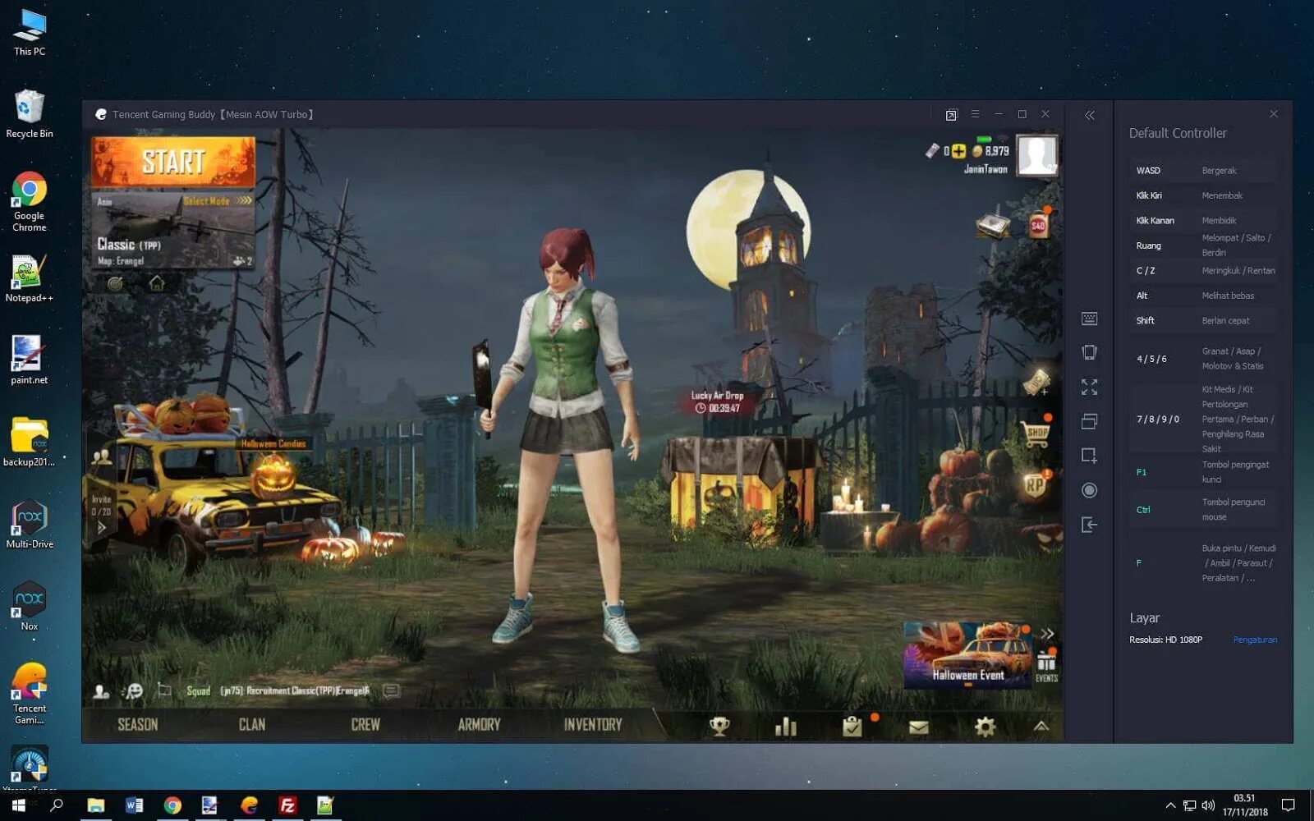Toggle fullscreen from the sidebar
This screenshot has height=821, width=1314.
point(1090,387)
